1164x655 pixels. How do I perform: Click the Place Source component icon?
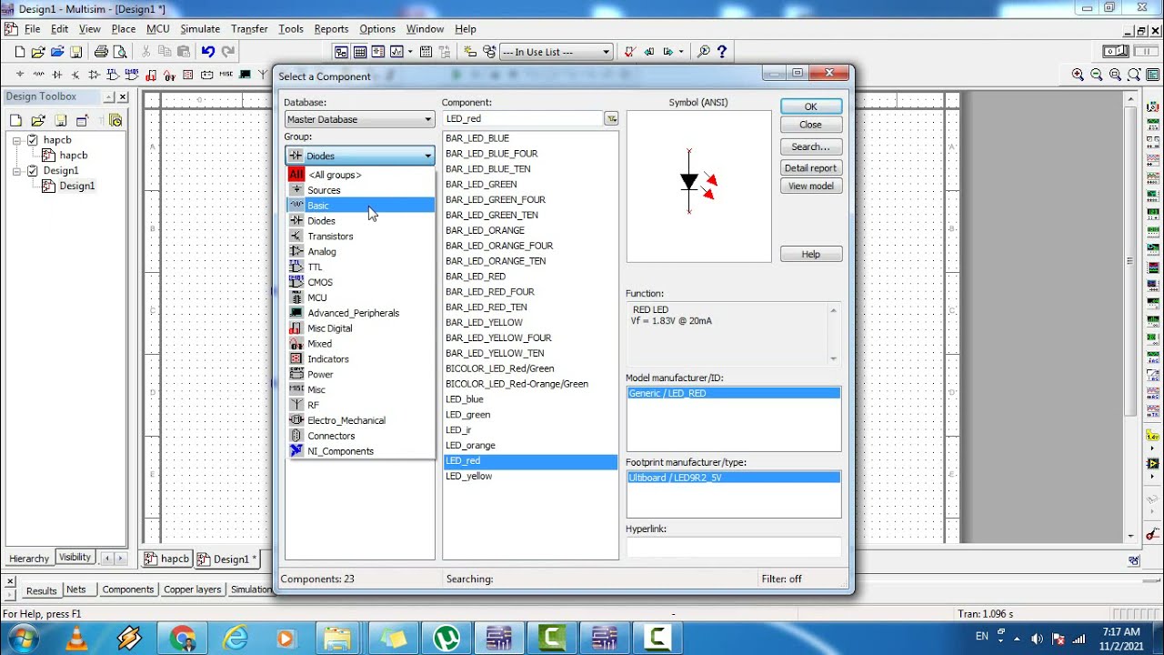[x=20, y=75]
